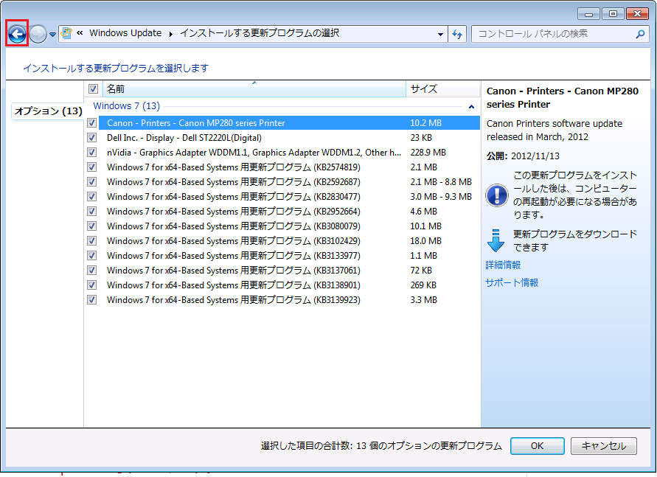Click the キャンセル button
657x477 pixels.
pyautogui.click(x=604, y=446)
